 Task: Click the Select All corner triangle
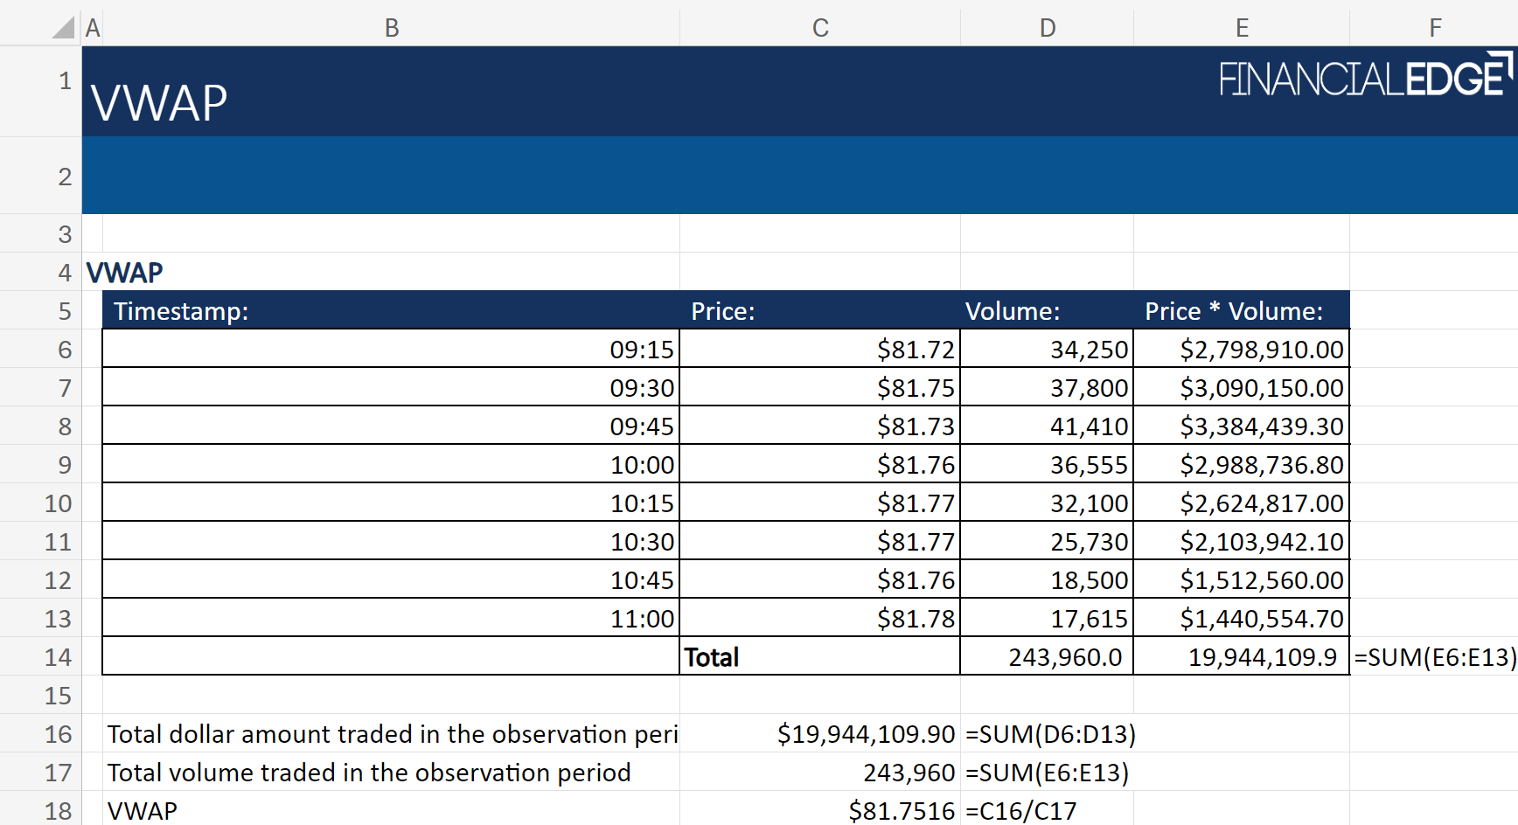pyautogui.click(x=62, y=28)
